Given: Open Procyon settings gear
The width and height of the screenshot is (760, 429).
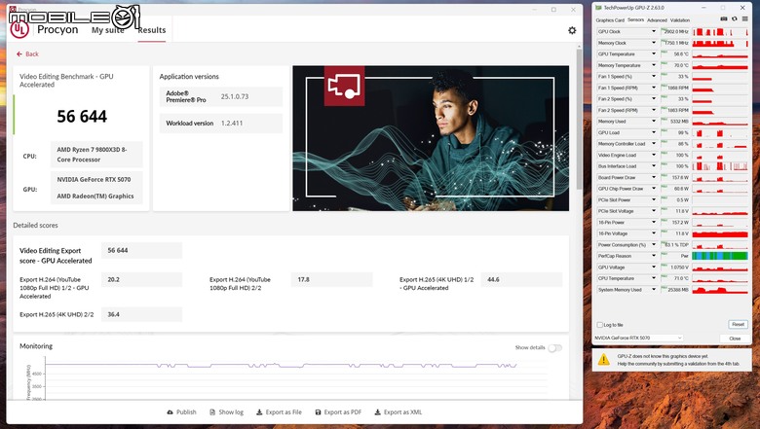Looking at the screenshot, I should coord(572,30).
